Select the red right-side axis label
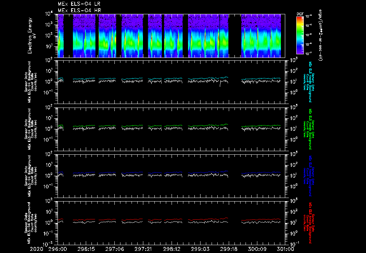366x253 pixels. pyautogui.click(x=308, y=223)
